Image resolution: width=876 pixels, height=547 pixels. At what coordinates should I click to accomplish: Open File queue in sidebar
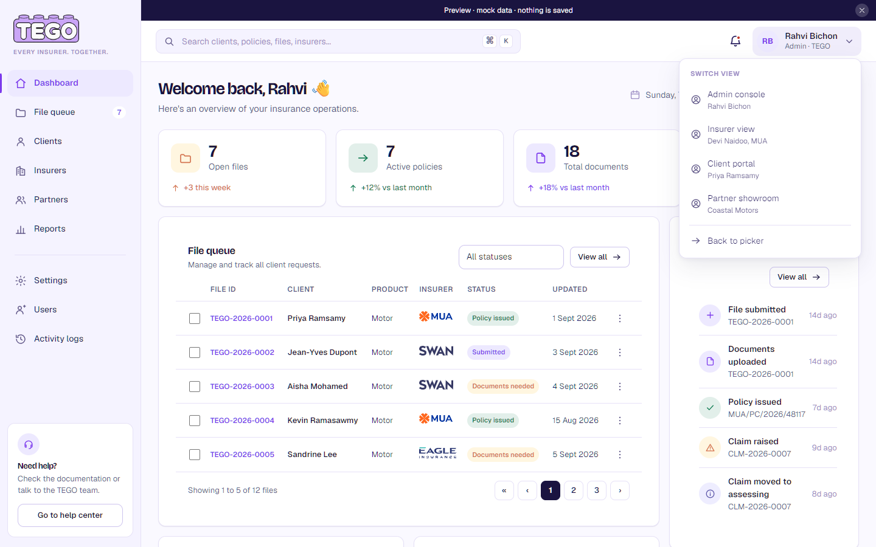[x=70, y=112]
